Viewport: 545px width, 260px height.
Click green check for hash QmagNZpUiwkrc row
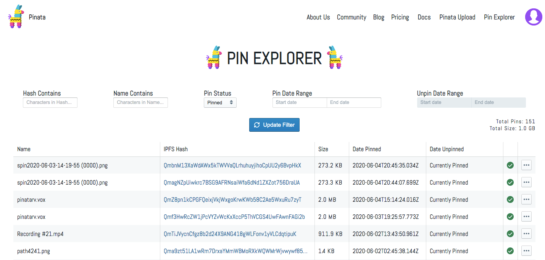pyautogui.click(x=510, y=182)
